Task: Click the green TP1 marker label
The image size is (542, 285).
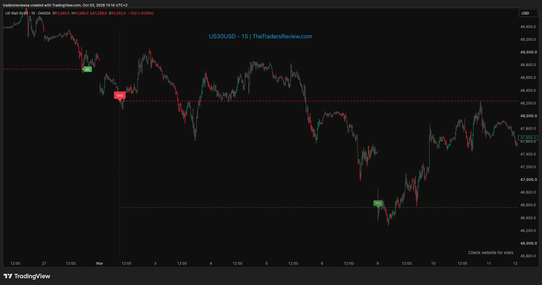Action: [x=378, y=203]
